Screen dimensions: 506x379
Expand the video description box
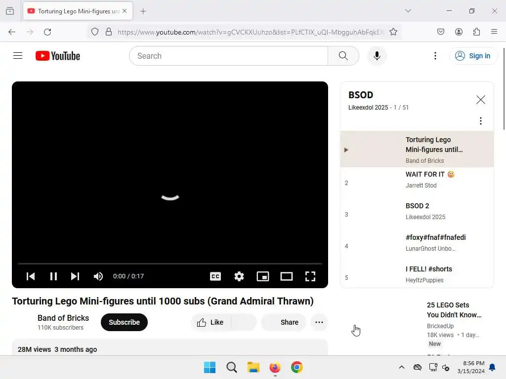point(170,348)
